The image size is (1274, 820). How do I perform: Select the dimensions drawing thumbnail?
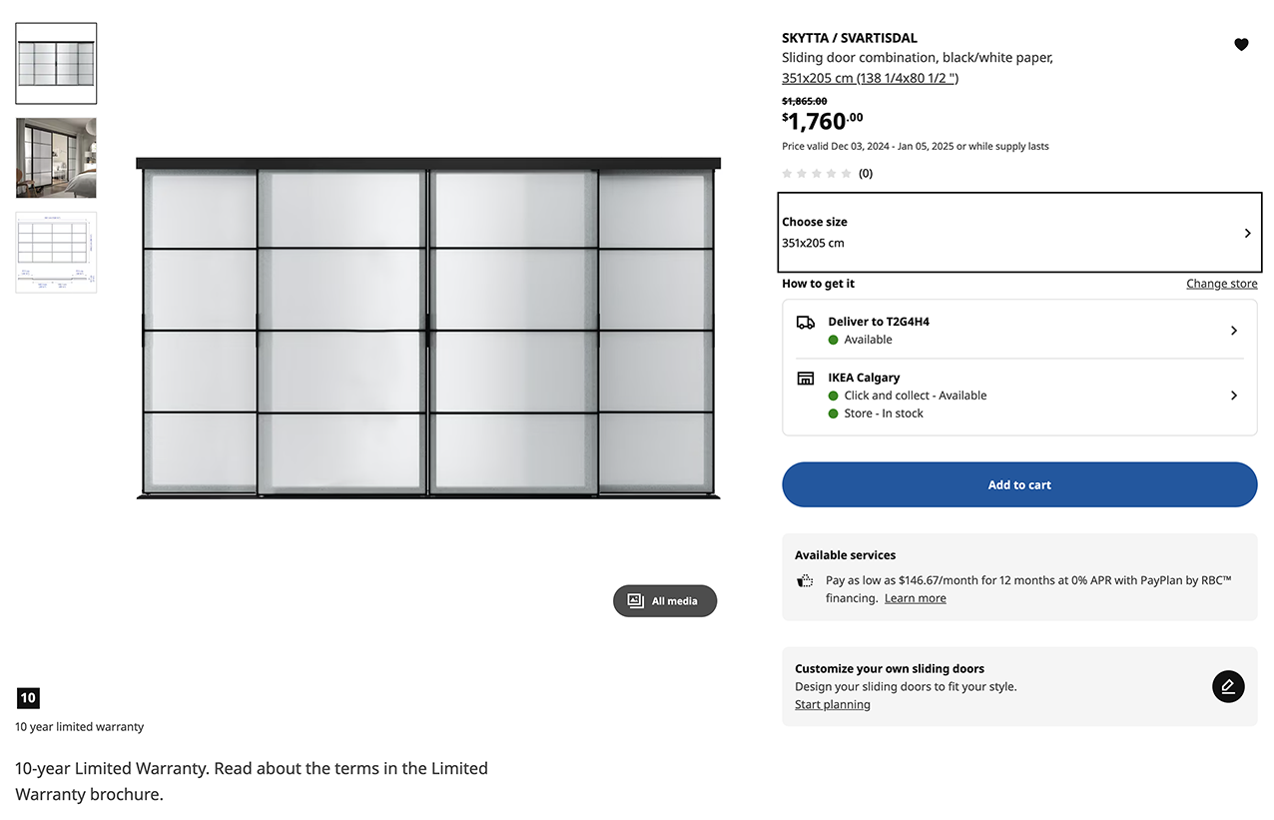[x=56, y=252]
